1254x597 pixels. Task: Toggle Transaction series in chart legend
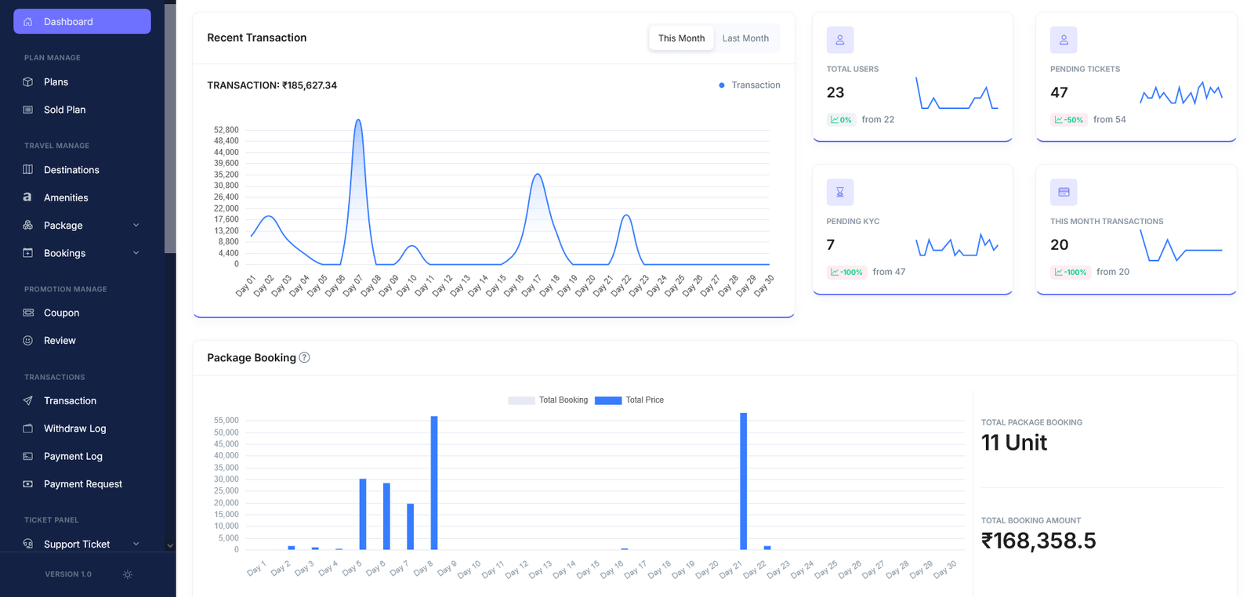(x=748, y=85)
